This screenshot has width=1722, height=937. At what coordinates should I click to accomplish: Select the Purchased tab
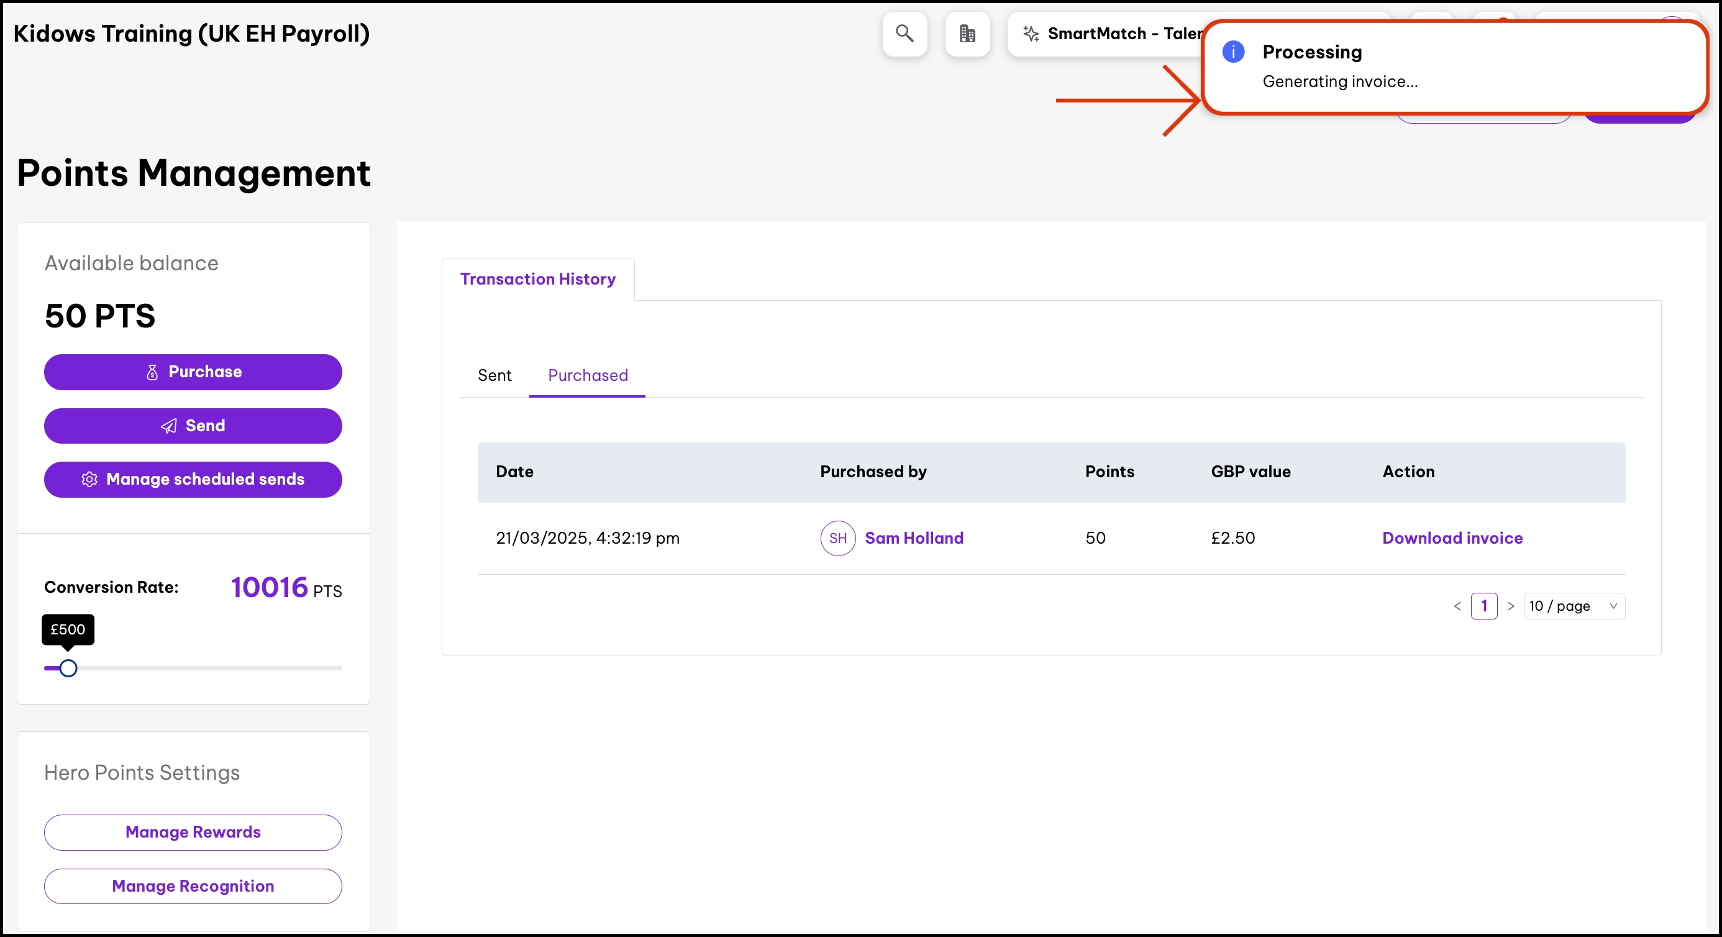pyautogui.click(x=587, y=375)
